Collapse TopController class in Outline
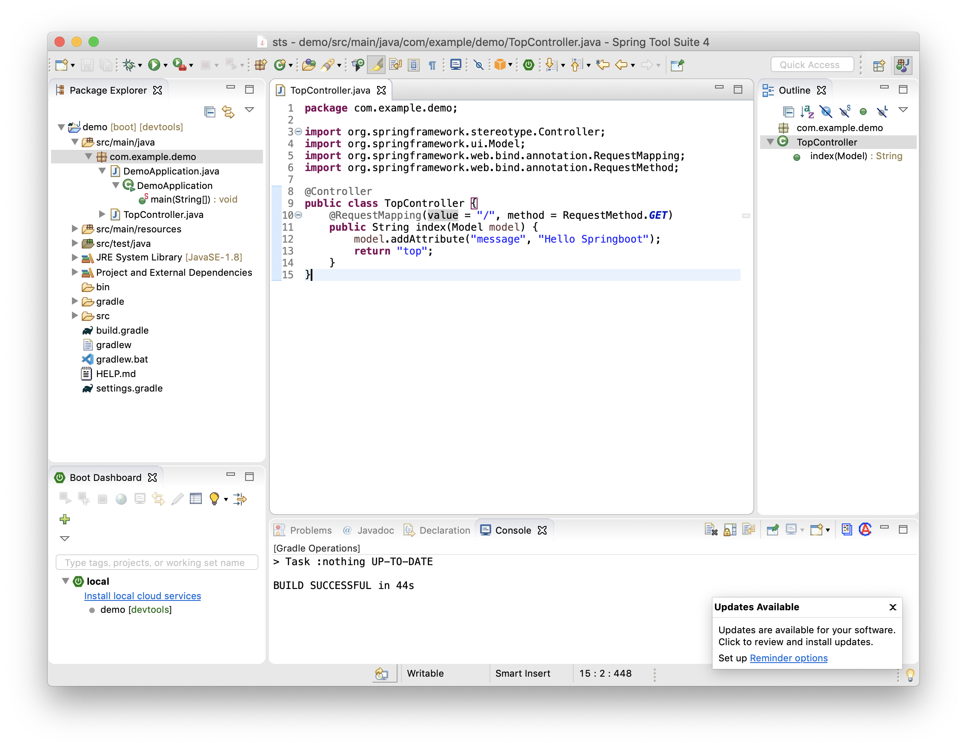967x749 pixels. click(770, 142)
